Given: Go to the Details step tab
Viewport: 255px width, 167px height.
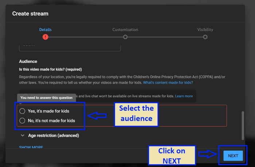Looking at the screenshot, I should coord(45,29).
